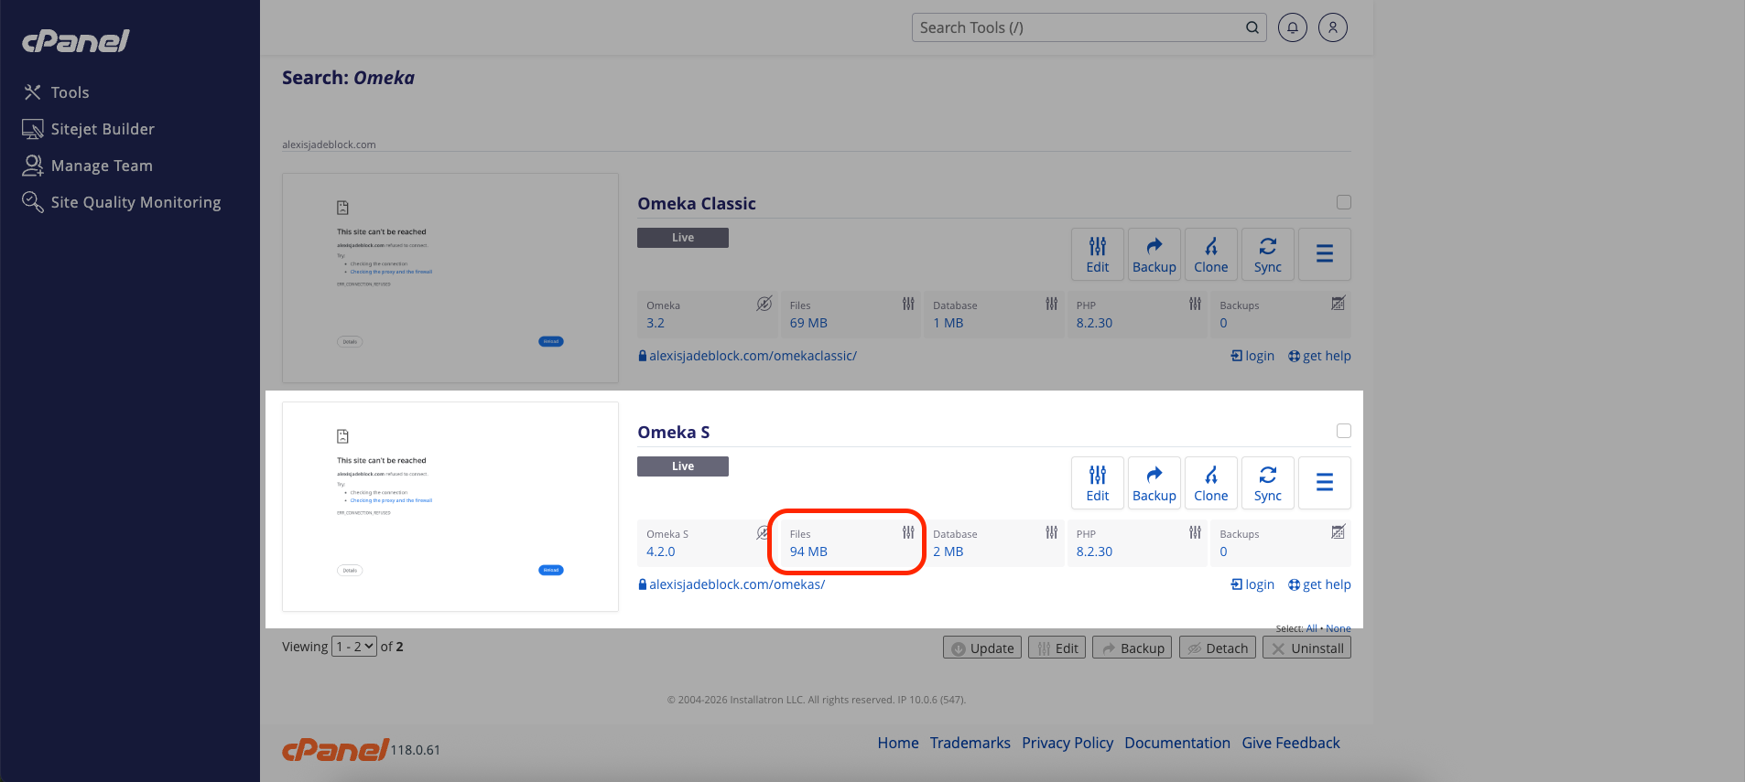Click get help for Omeka S
Image resolution: width=1745 pixels, height=782 pixels.
1319,584
